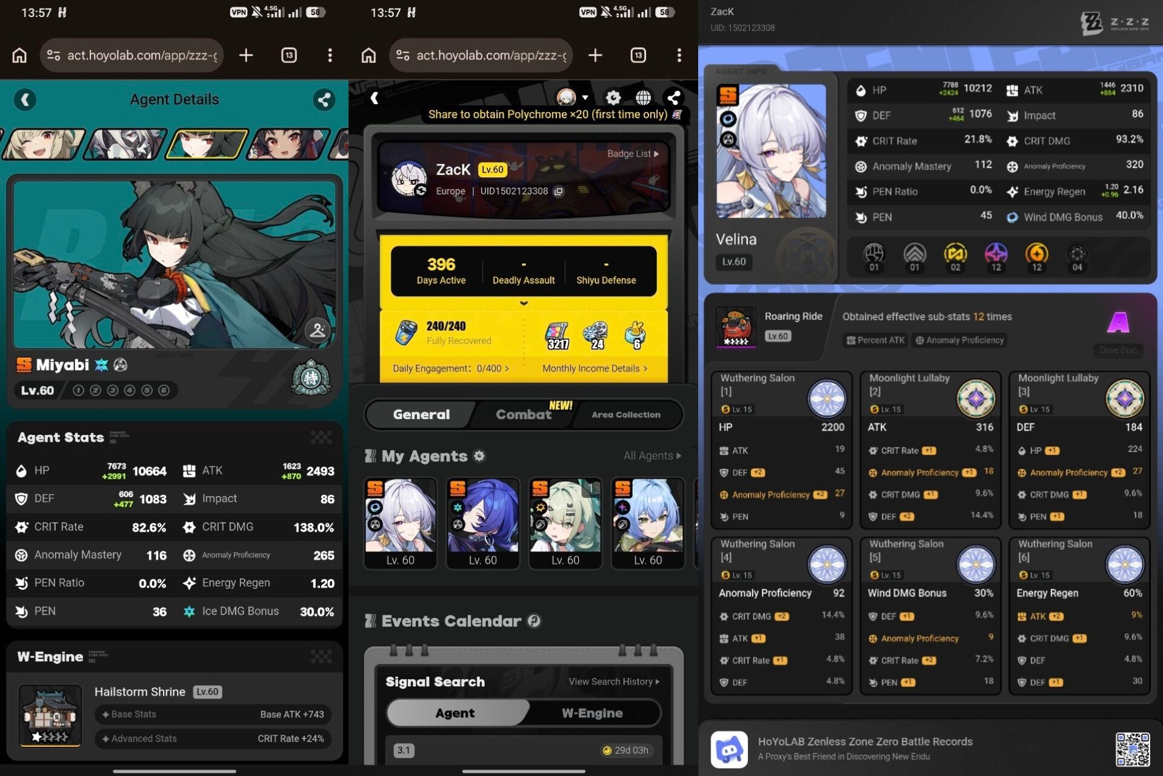
Task: Tap the "Deadly Assault" stat label
Action: 524,280
